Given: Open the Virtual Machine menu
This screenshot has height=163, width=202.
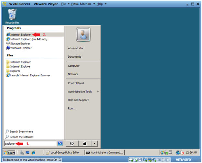Looking at the screenshot, I should click(83, 4).
